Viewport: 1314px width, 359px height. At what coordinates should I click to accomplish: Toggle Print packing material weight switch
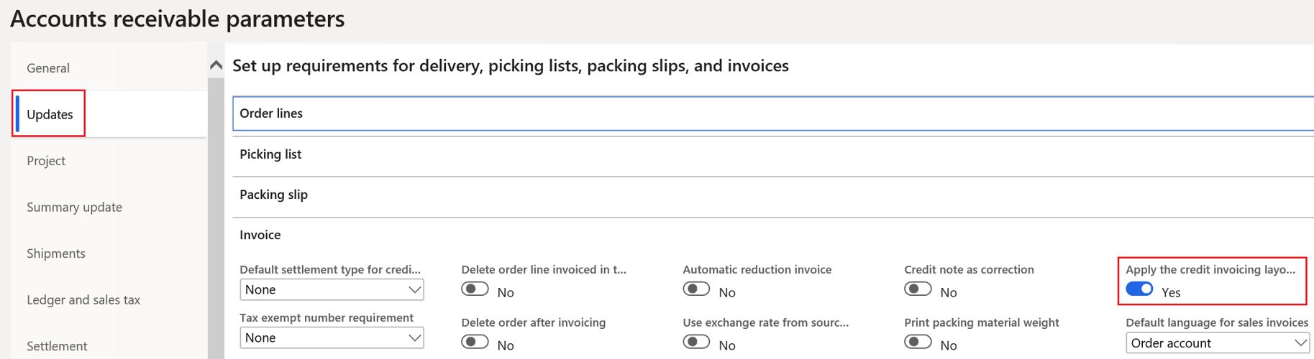point(918,342)
